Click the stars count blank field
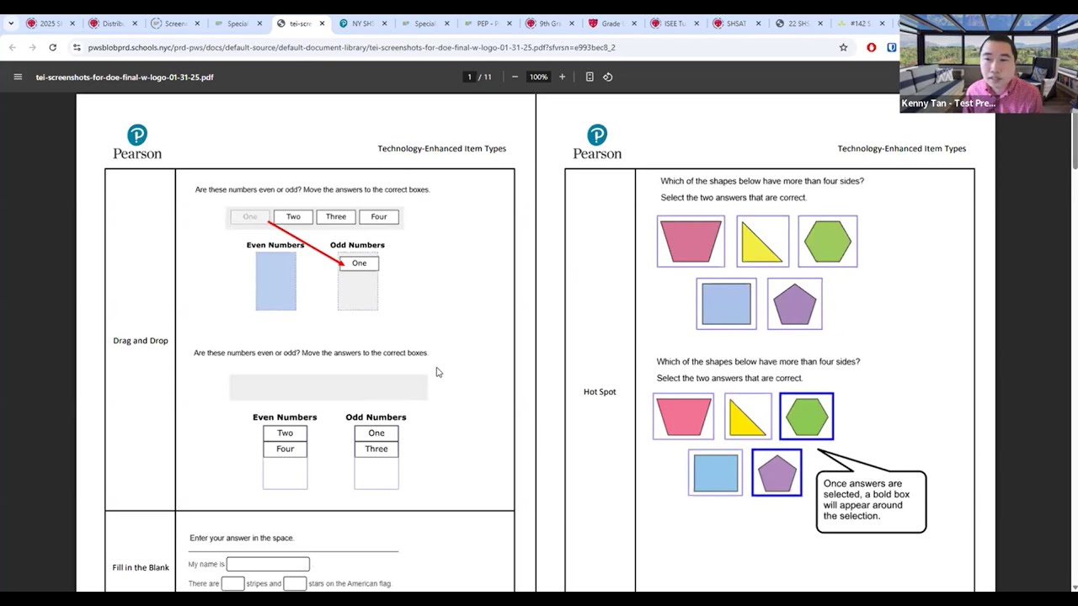 [x=295, y=583]
